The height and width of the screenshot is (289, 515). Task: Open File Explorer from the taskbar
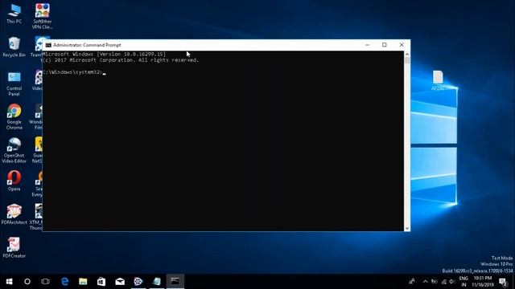tap(83, 282)
